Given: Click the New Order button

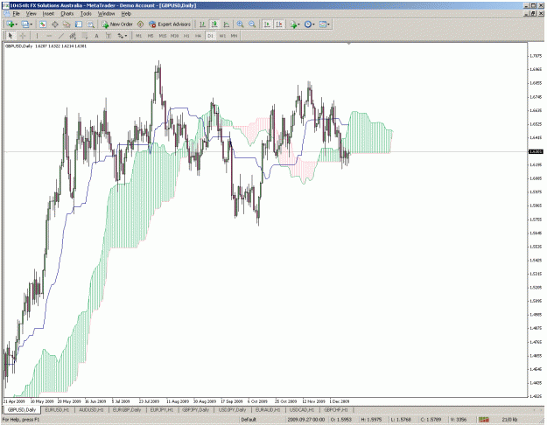Looking at the screenshot, I should pos(117,24).
